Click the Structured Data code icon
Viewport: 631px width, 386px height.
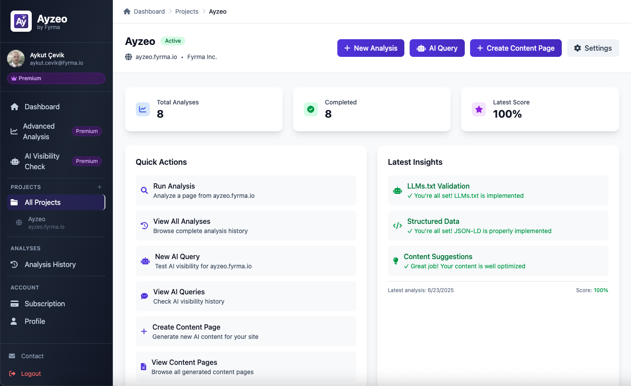click(x=398, y=226)
